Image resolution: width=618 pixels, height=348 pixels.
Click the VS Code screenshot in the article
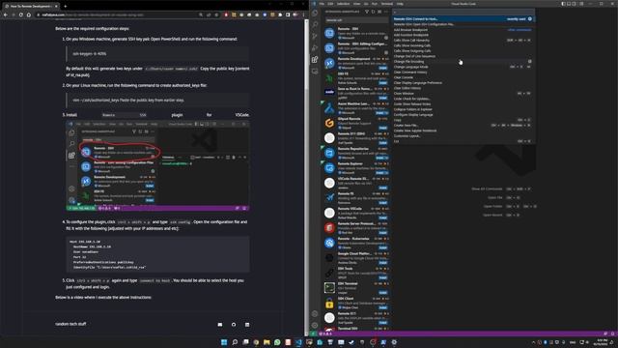tap(157, 165)
